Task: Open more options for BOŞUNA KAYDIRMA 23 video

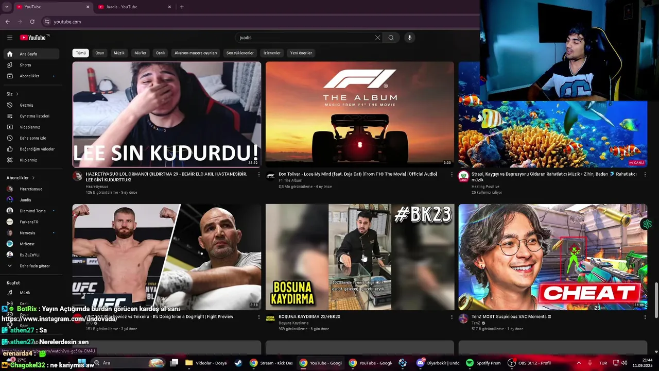Action: [x=452, y=317]
